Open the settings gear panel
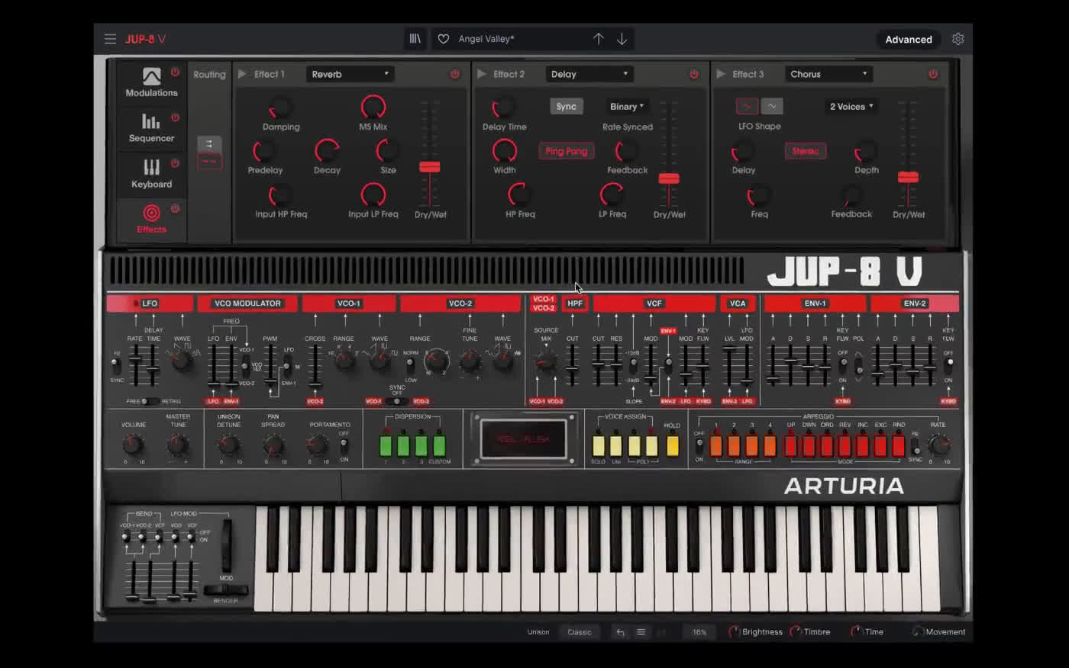 click(x=958, y=39)
